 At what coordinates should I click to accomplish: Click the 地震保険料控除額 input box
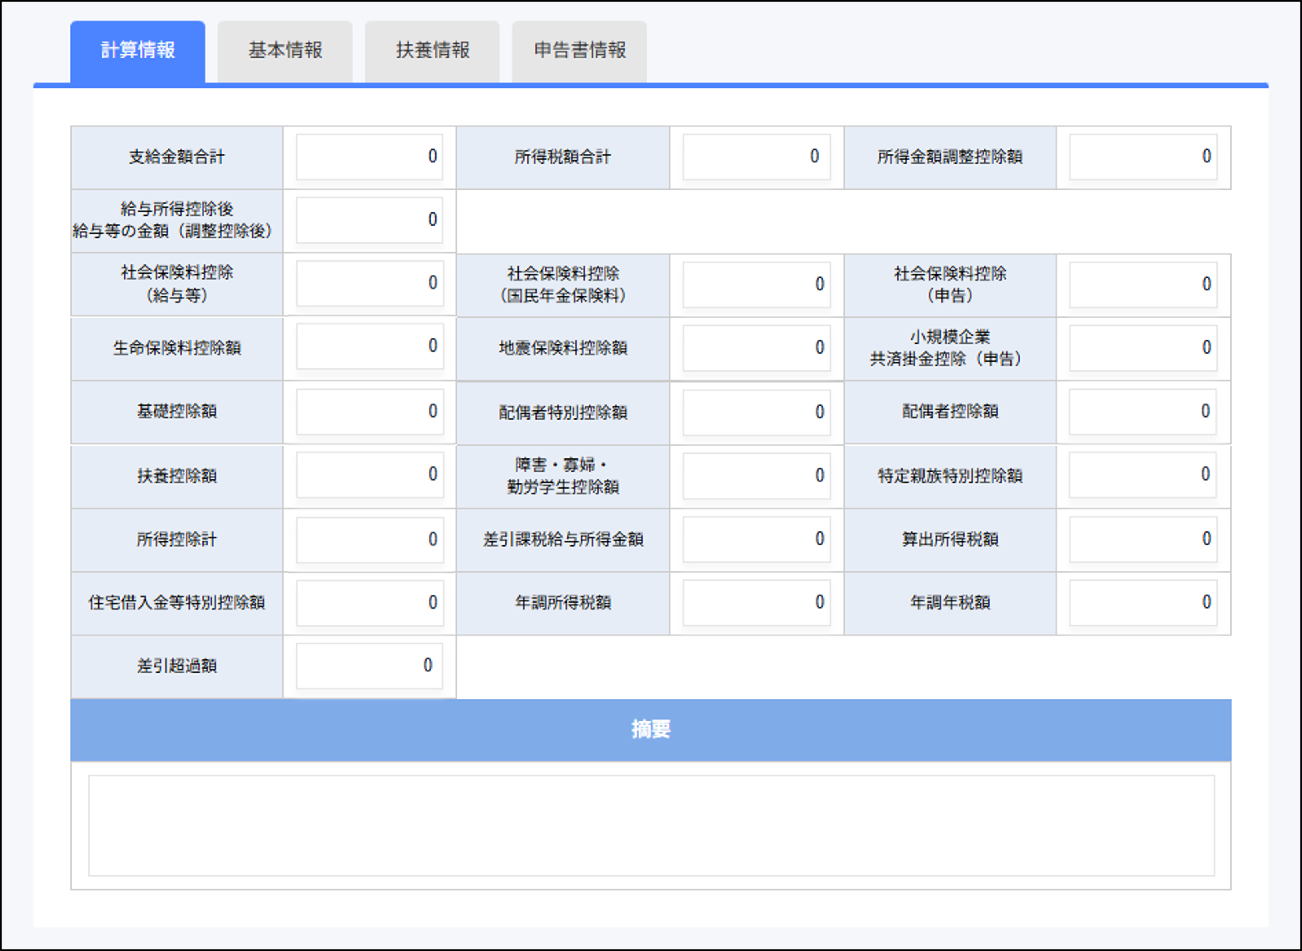pos(756,348)
